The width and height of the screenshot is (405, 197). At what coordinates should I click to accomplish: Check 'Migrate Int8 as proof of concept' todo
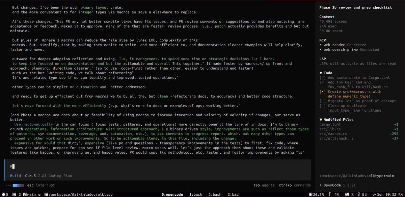point(323,101)
